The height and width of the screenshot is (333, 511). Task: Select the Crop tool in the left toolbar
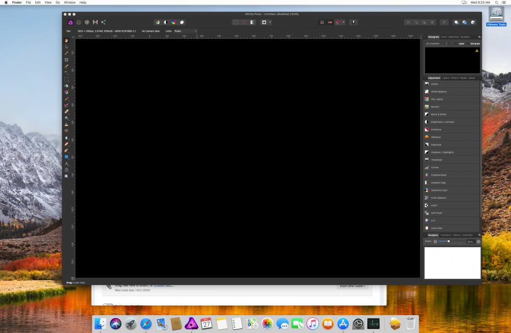point(66,59)
